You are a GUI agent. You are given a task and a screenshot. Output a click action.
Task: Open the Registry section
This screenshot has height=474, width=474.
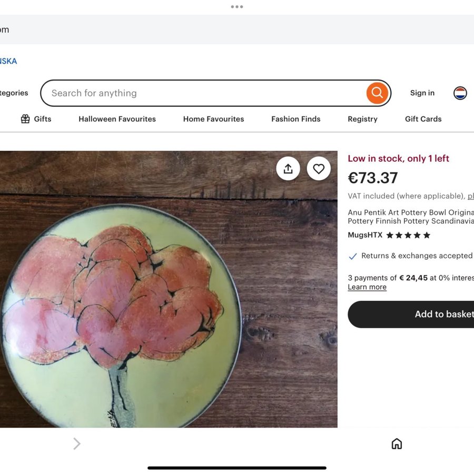coord(362,119)
